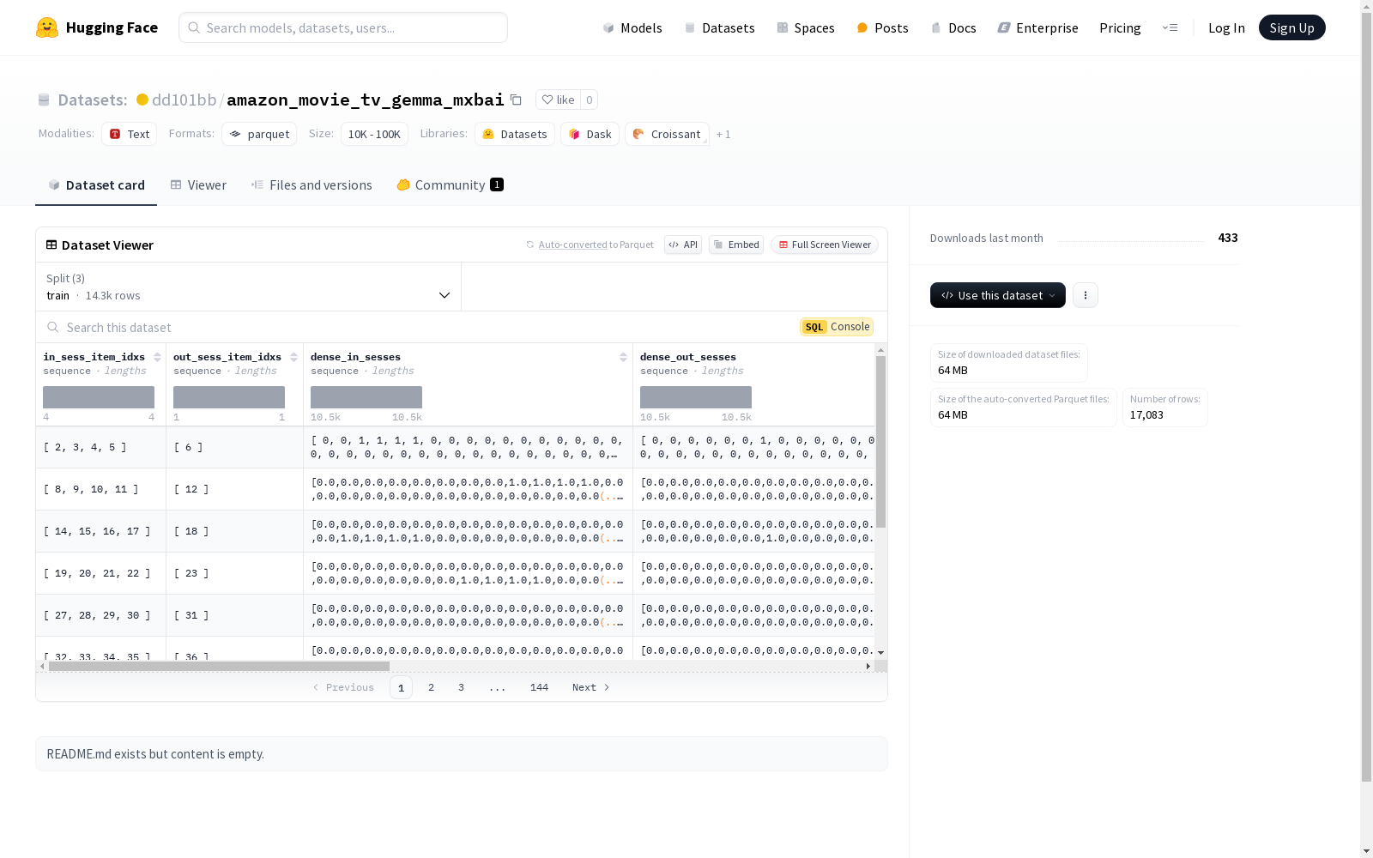Click the Datasets library tag
The image size is (1373, 858).
[x=515, y=134]
